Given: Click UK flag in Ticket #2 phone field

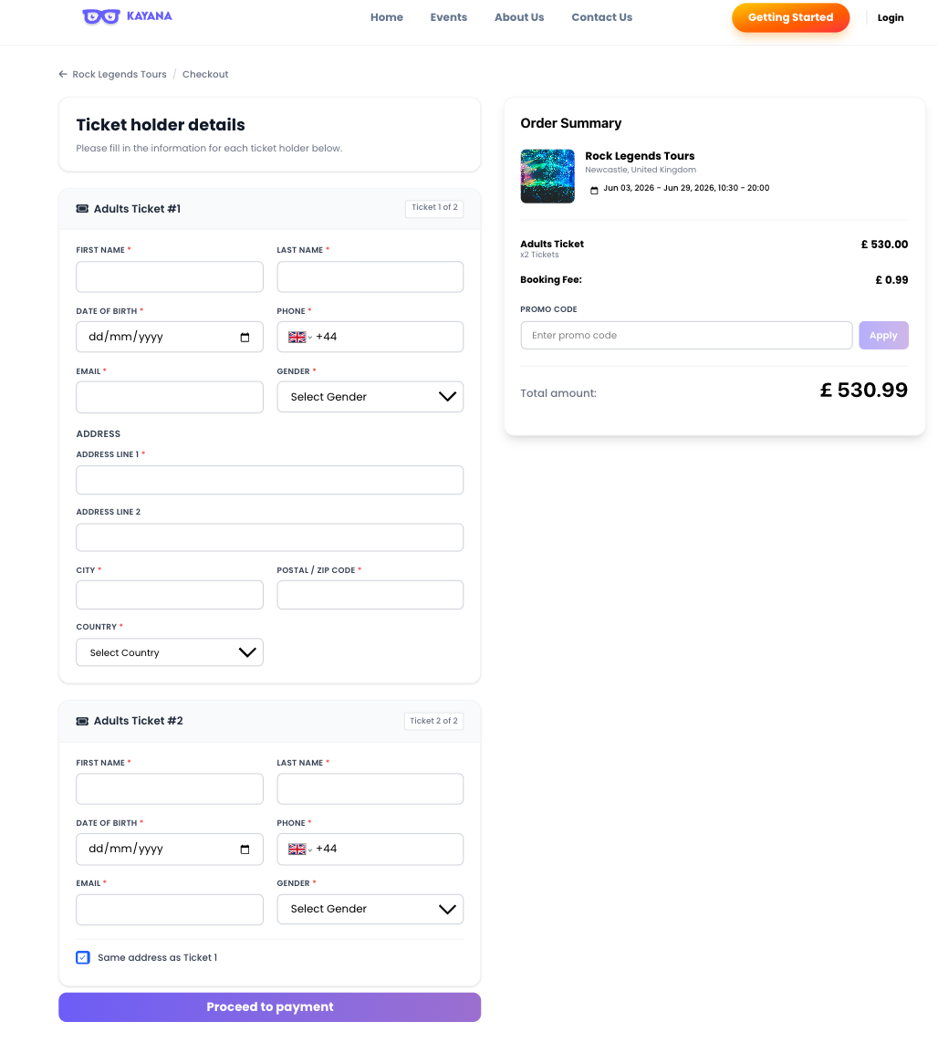Looking at the screenshot, I should click(297, 850).
